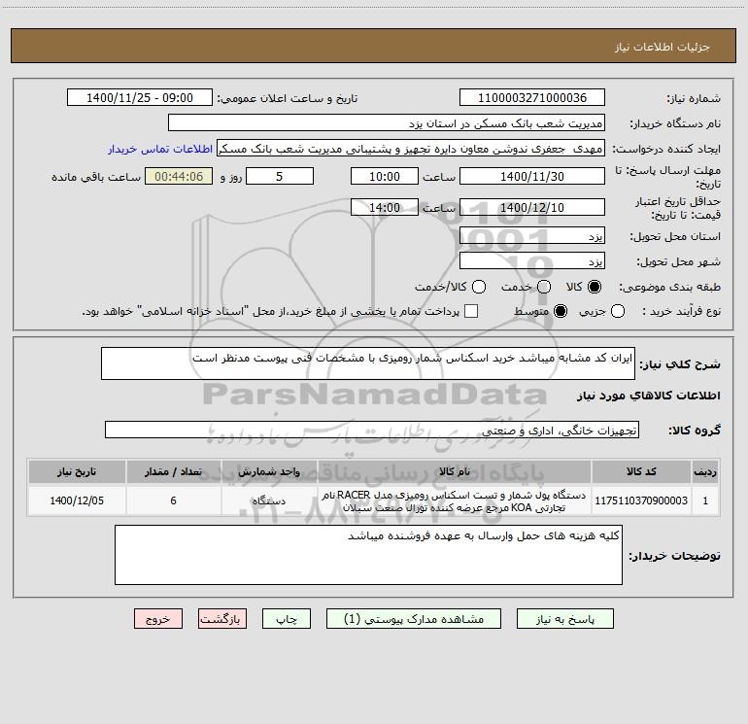
Task: Select the خدمت radio button
Action: coord(544,287)
